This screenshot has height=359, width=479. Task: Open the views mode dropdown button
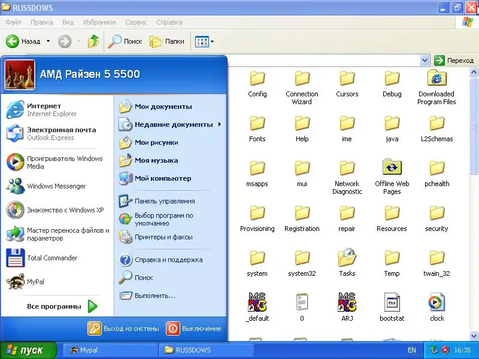coord(205,41)
